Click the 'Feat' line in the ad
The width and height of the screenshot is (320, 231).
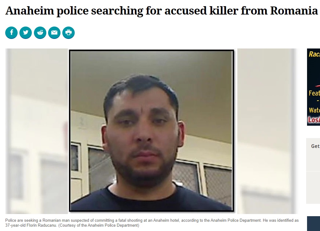pos(314,93)
